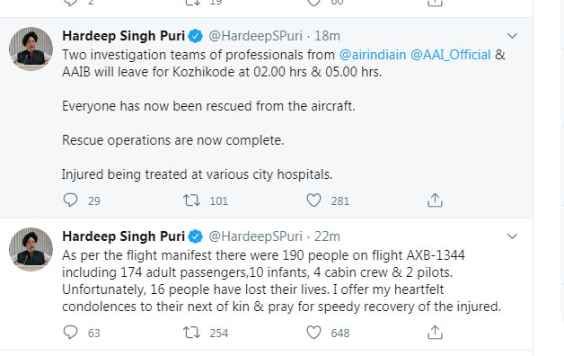Like the condolences tweet with 648 likes
The image size is (564, 356).
[x=313, y=333]
